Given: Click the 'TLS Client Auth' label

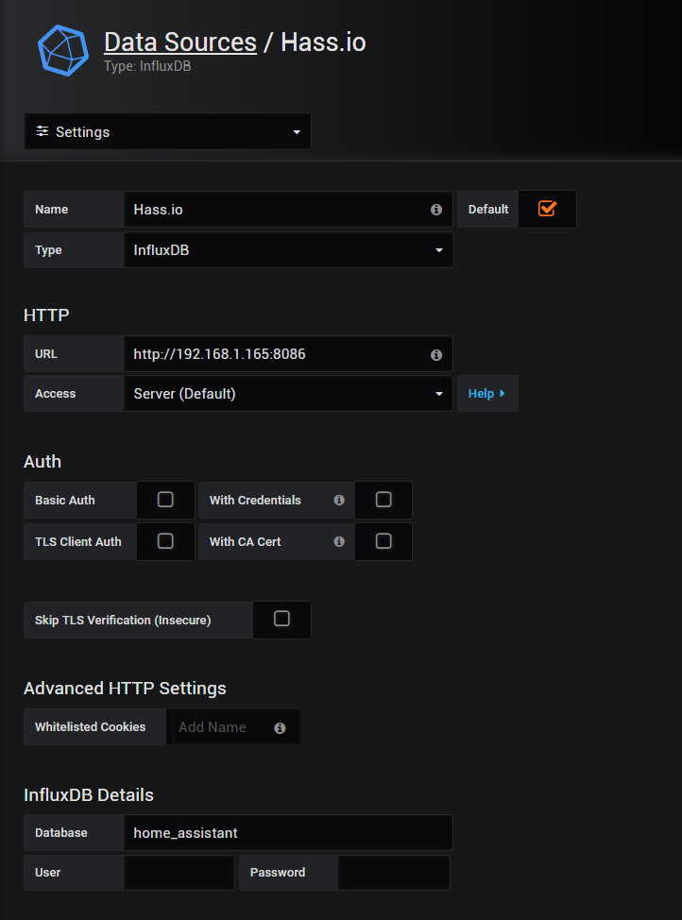Looking at the screenshot, I should point(78,542).
